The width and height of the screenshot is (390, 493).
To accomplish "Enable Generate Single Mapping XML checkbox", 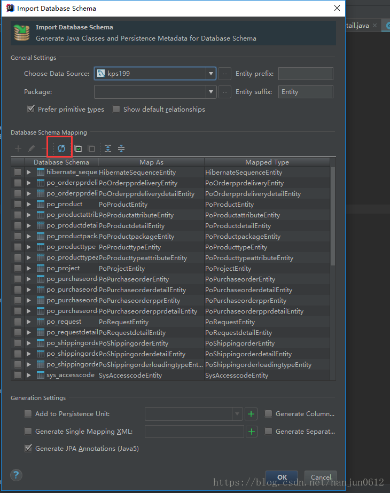I will 28,431.
